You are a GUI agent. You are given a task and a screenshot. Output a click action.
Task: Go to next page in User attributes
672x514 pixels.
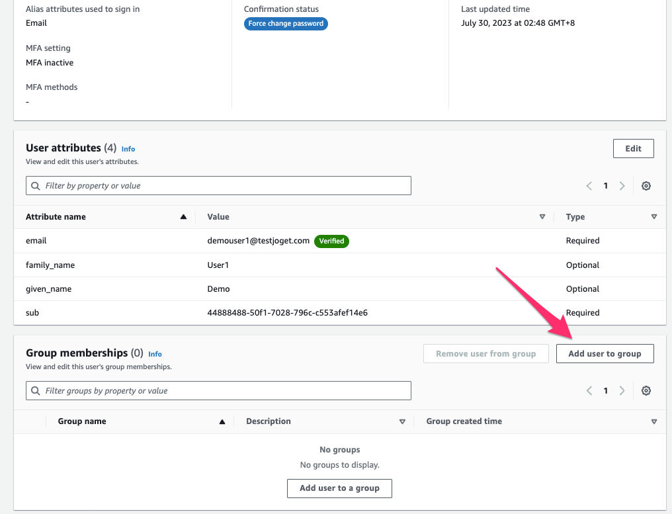click(x=622, y=186)
